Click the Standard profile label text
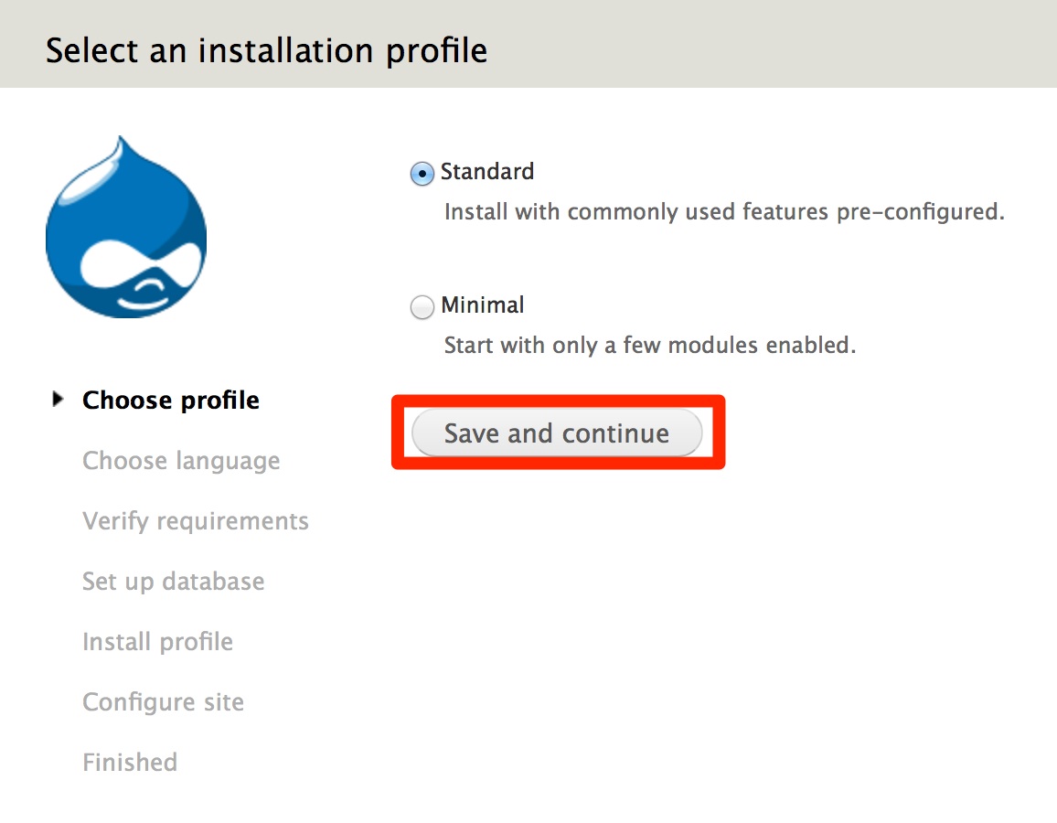1057x823 pixels. coord(487,172)
